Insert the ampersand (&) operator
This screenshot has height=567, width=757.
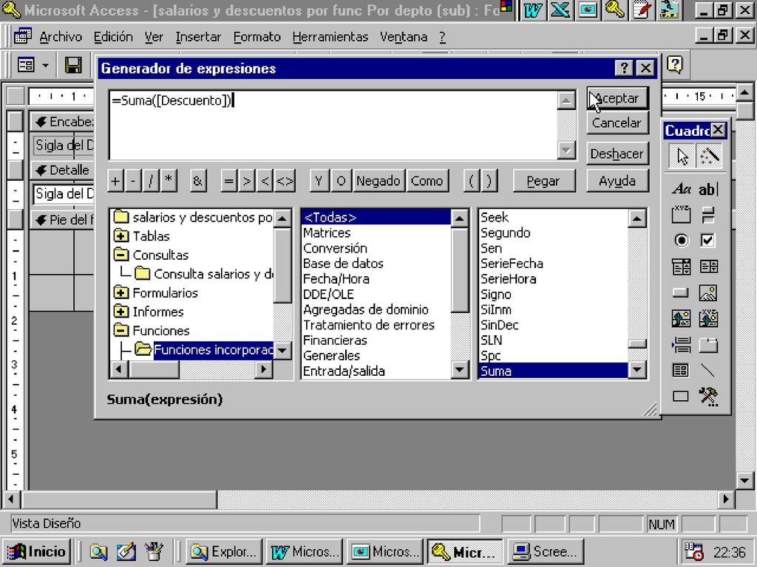[197, 182]
